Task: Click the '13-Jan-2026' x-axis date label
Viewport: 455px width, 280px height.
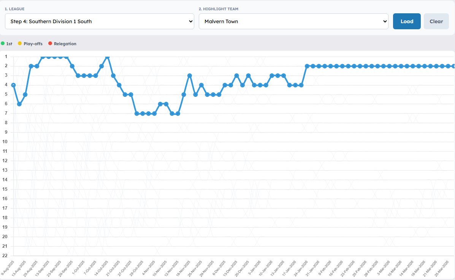Action: [x=277, y=268]
